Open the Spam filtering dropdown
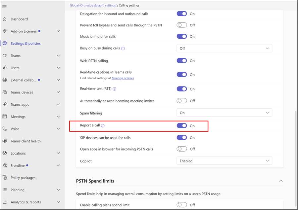298x210 pixels. (224, 113)
